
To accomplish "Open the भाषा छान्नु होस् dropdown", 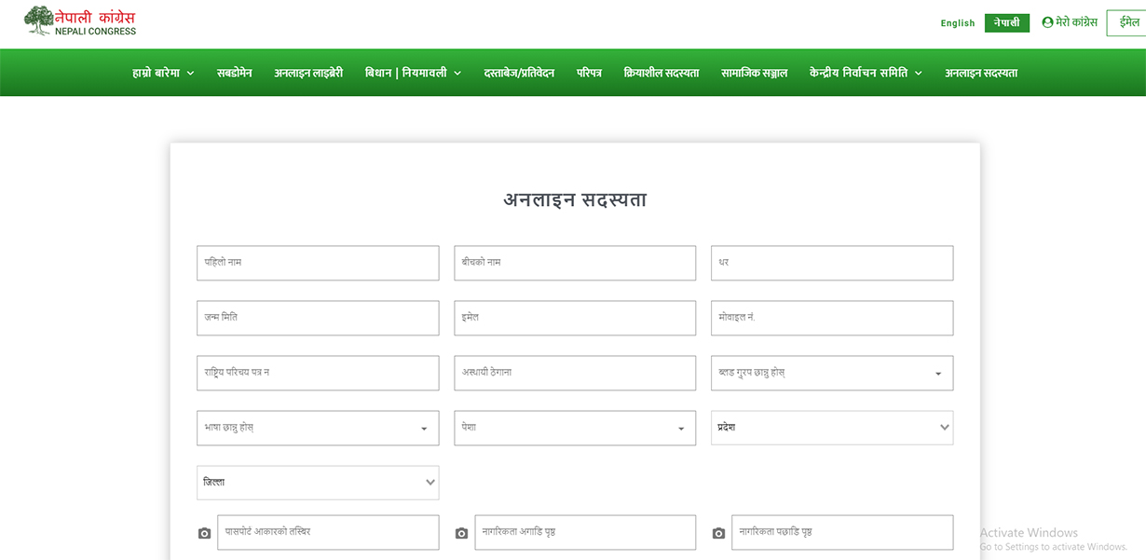I will (318, 428).
